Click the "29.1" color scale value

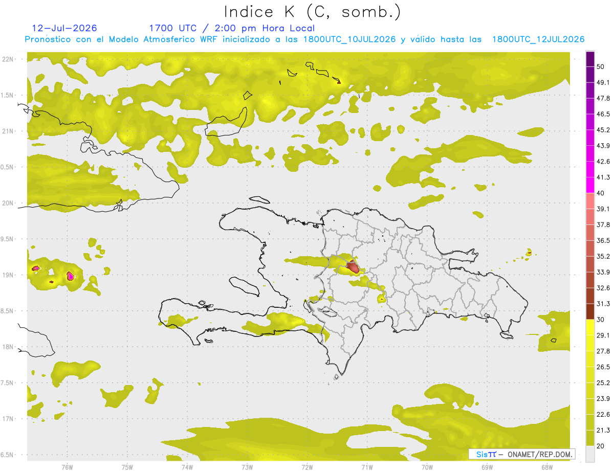click(x=603, y=335)
